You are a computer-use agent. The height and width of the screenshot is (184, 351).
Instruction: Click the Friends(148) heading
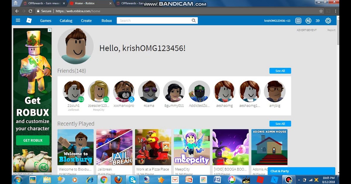point(72,71)
